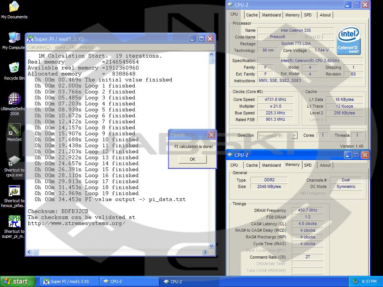The image size is (383, 287).
Task: Click Super PI horizontal scroll left arrow
Action: pyautogui.click(x=29, y=252)
